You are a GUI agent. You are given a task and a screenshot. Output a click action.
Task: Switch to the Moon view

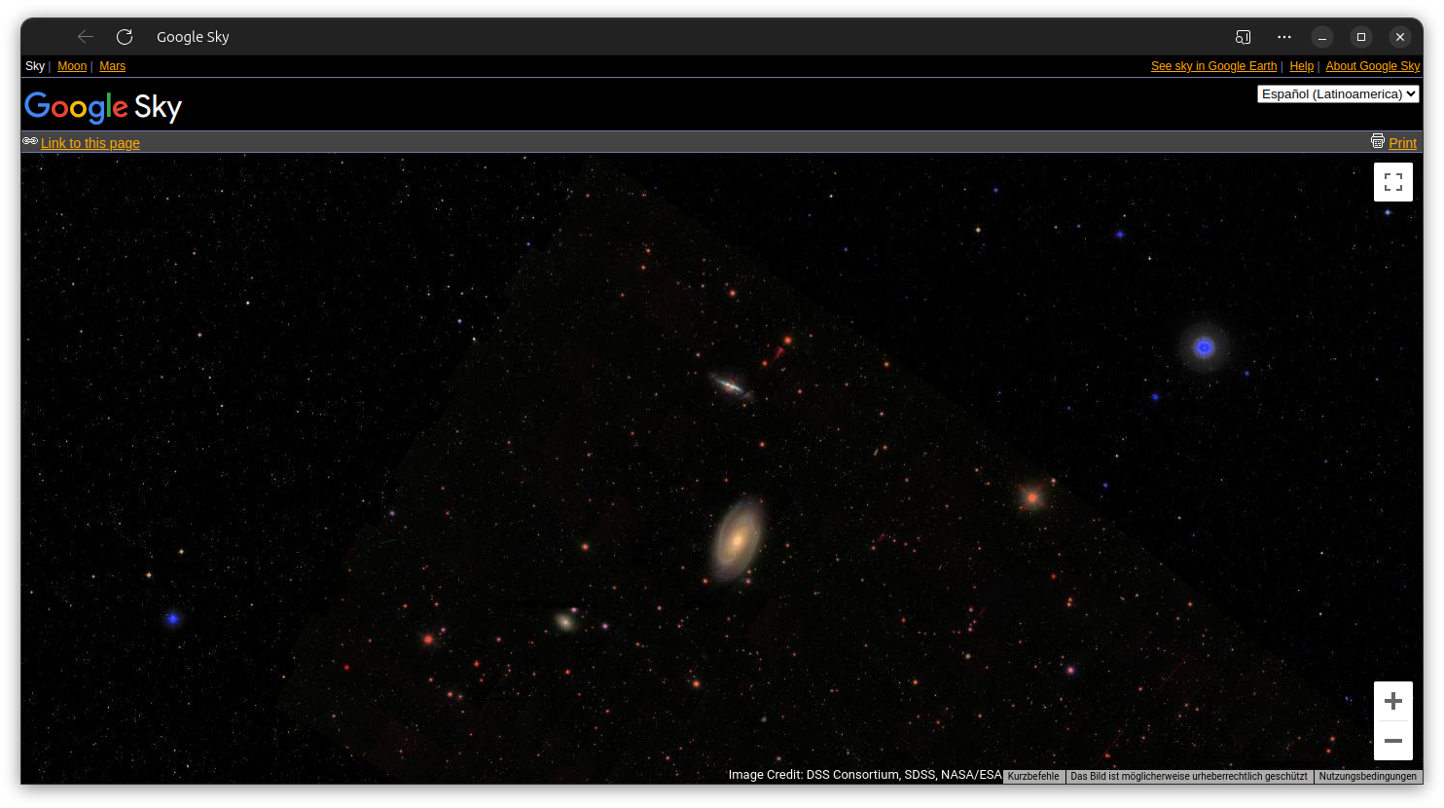tap(72, 66)
